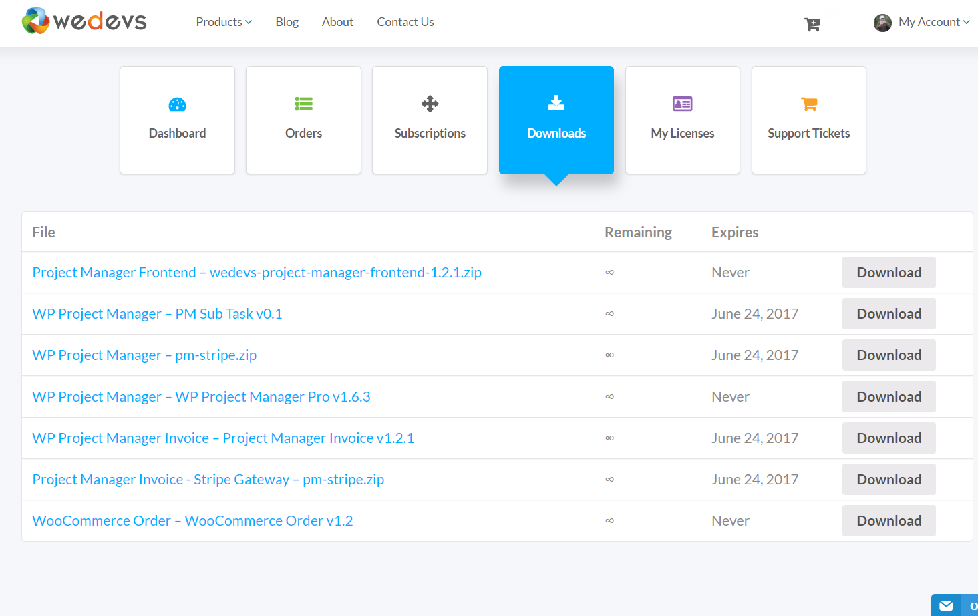Image resolution: width=978 pixels, height=616 pixels.
Task: Open WP Project Manager pm-stripe.zip link
Action: pos(144,355)
